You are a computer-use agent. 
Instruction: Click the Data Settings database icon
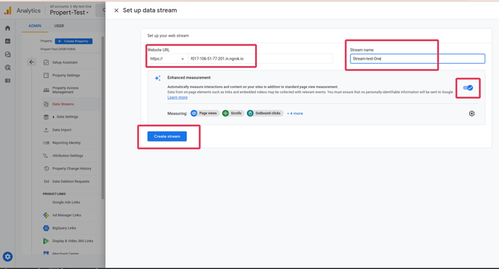[x=46, y=117]
